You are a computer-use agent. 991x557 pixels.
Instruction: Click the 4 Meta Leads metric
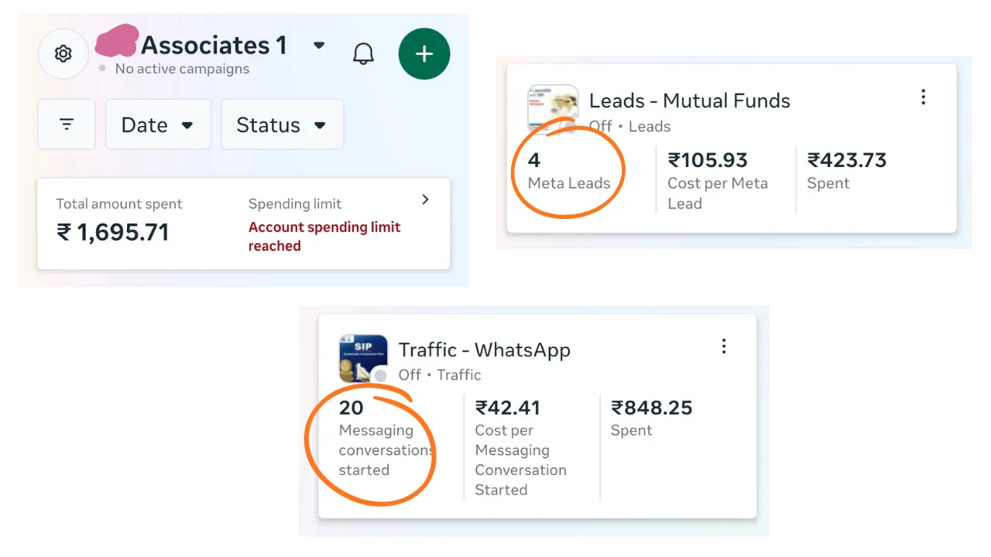point(568,172)
